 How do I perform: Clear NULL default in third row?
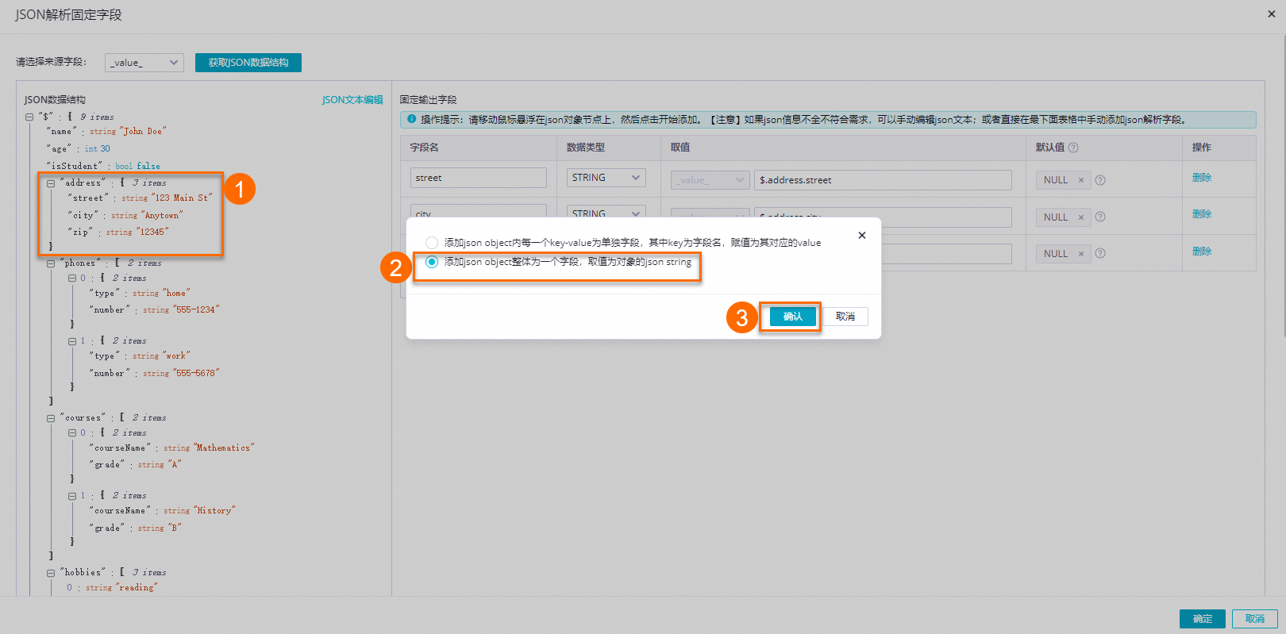click(1080, 254)
